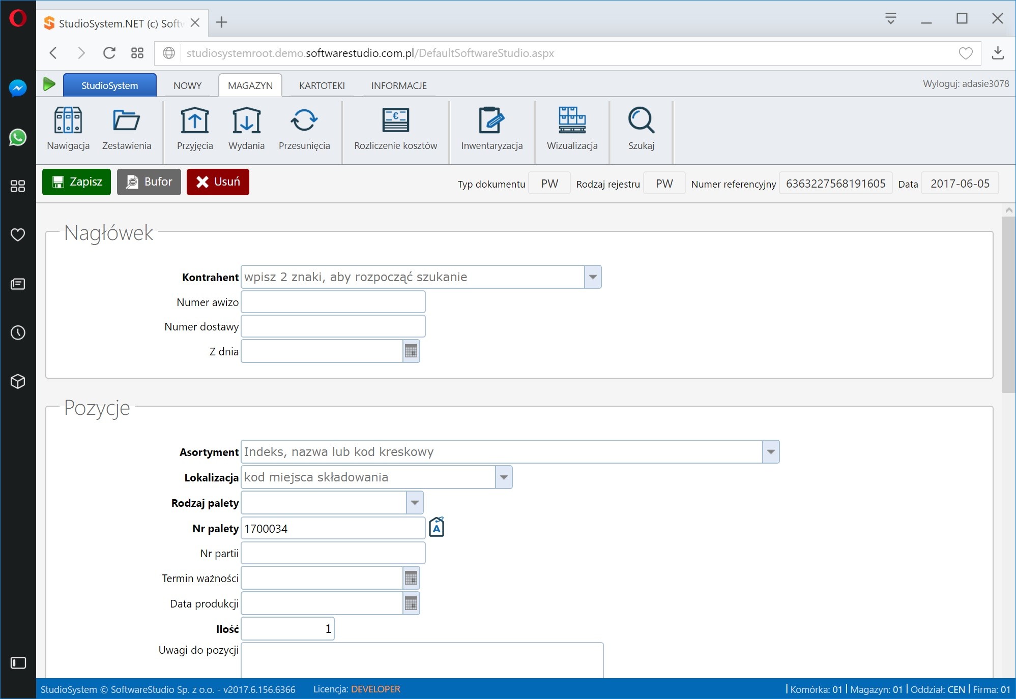
Task: Switch to KARTOTEKI tab
Action: (322, 85)
